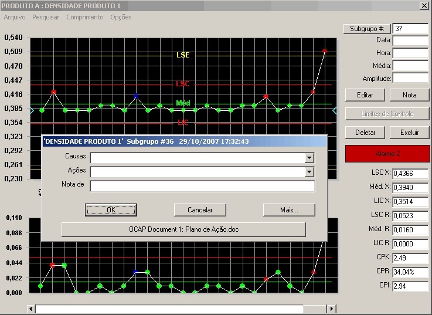Open the Opções menu
The image size is (432, 315).
tap(121, 17)
